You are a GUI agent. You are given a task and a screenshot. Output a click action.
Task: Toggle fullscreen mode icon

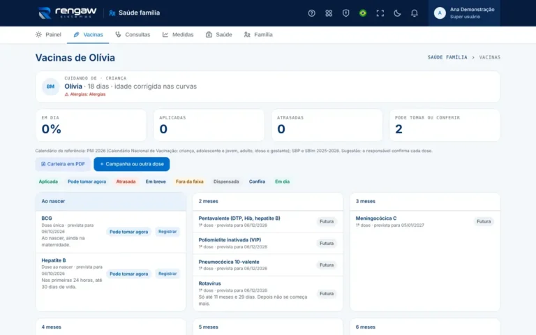point(380,13)
